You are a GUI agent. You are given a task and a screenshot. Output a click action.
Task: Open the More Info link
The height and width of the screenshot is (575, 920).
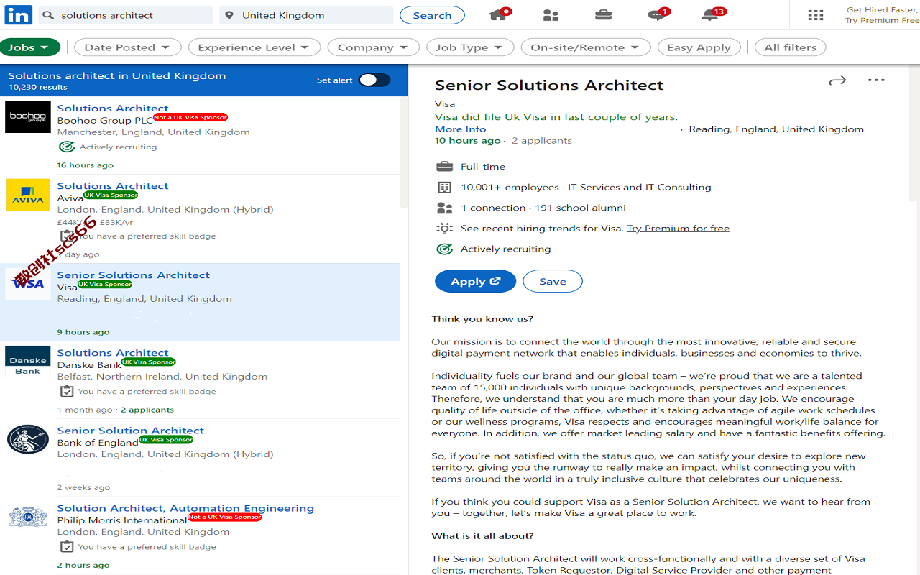(460, 129)
